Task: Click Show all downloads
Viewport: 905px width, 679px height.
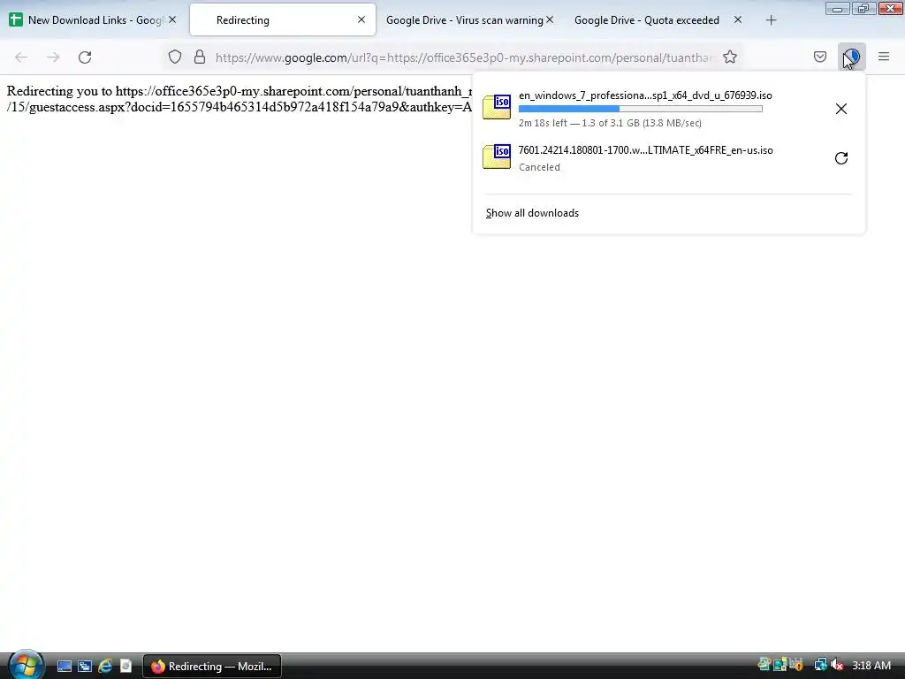Action: (x=532, y=213)
